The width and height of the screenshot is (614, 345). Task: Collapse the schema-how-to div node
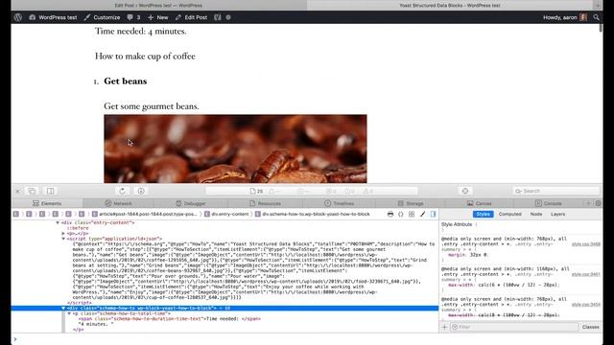[x=63, y=309]
